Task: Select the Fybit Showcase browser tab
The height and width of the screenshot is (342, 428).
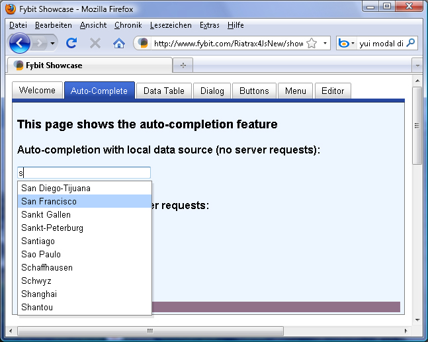Action: (x=90, y=65)
